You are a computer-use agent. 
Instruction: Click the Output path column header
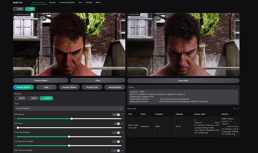tap(207, 114)
